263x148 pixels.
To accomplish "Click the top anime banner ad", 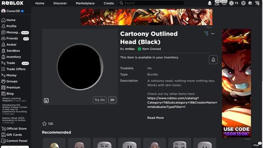I will point(146,17).
